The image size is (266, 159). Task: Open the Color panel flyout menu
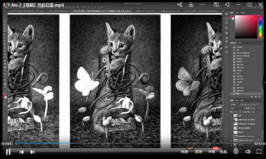pos(262,12)
